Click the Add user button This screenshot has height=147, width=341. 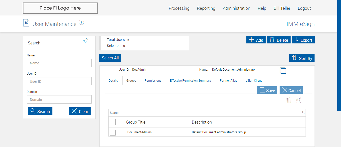click(x=256, y=40)
